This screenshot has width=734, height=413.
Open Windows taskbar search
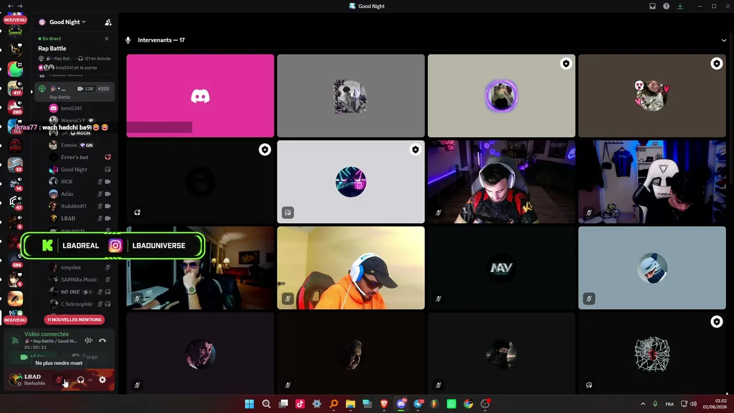pos(266,404)
